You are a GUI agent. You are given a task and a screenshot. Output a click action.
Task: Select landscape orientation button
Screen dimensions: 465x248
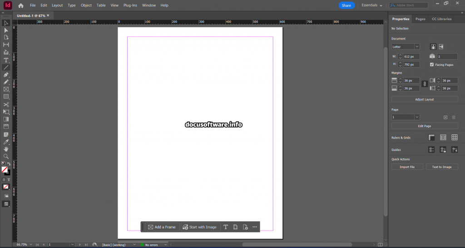pyautogui.click(x=441, y=47)
